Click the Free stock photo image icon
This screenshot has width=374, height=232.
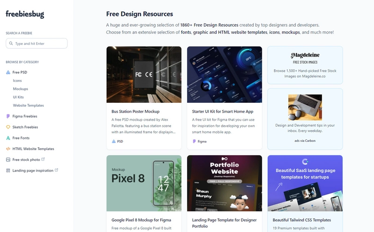point(8,159)
